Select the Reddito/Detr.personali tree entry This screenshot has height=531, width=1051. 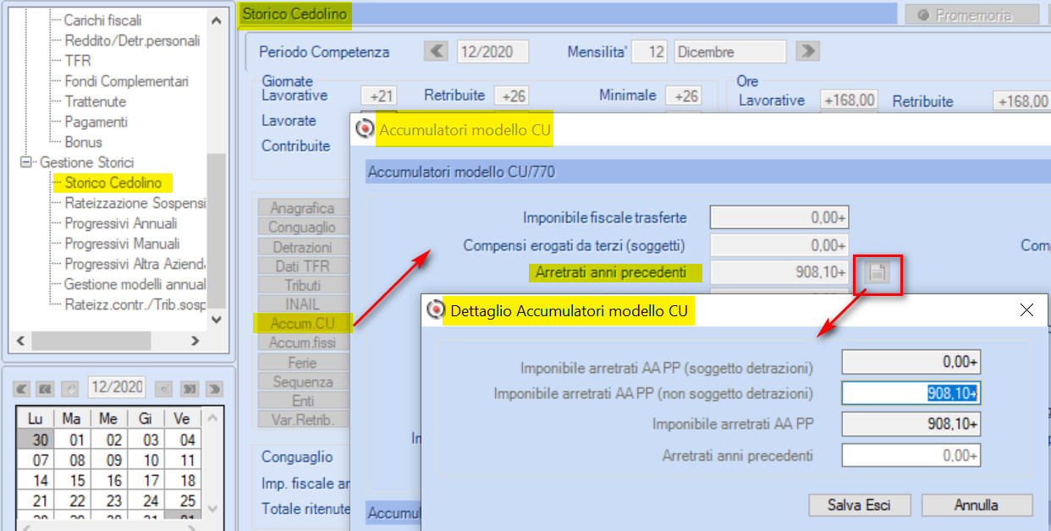[x=132, y=41]
